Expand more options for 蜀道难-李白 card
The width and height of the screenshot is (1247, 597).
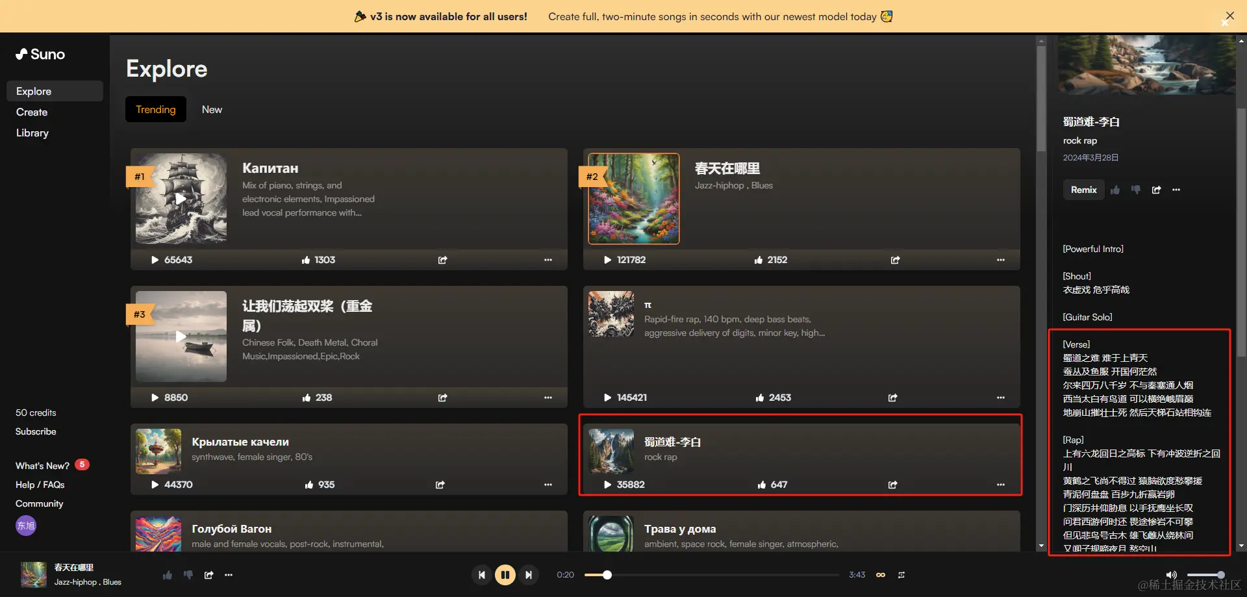(x=1000, y=485)
